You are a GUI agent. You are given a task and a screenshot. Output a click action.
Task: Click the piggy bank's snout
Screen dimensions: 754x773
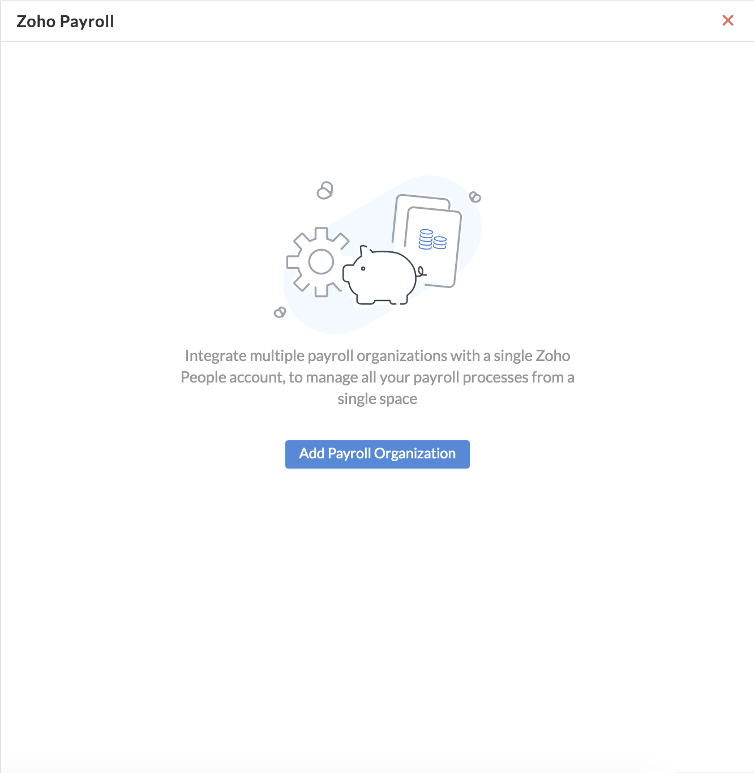(x=347, y=273)
